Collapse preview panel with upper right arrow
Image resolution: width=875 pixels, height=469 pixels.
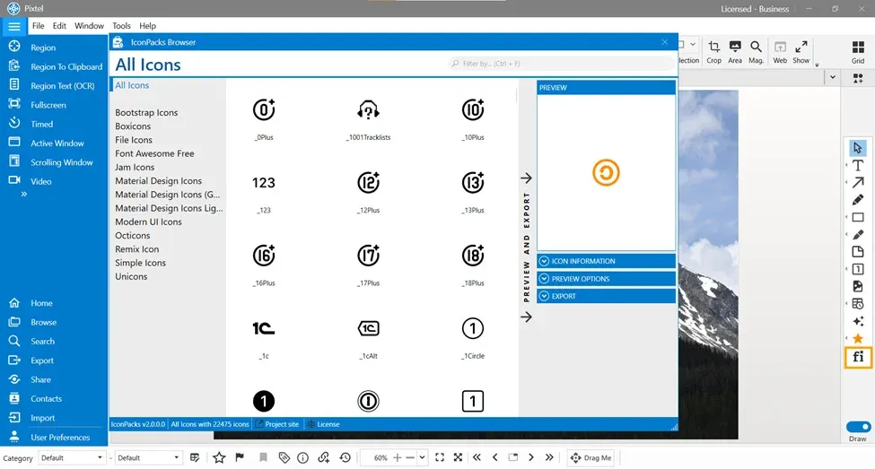(526, 178)
